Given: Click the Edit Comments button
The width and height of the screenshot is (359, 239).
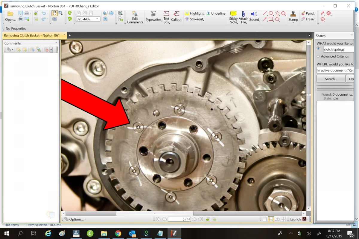Looking at the screenshot, I should [135, 17].
